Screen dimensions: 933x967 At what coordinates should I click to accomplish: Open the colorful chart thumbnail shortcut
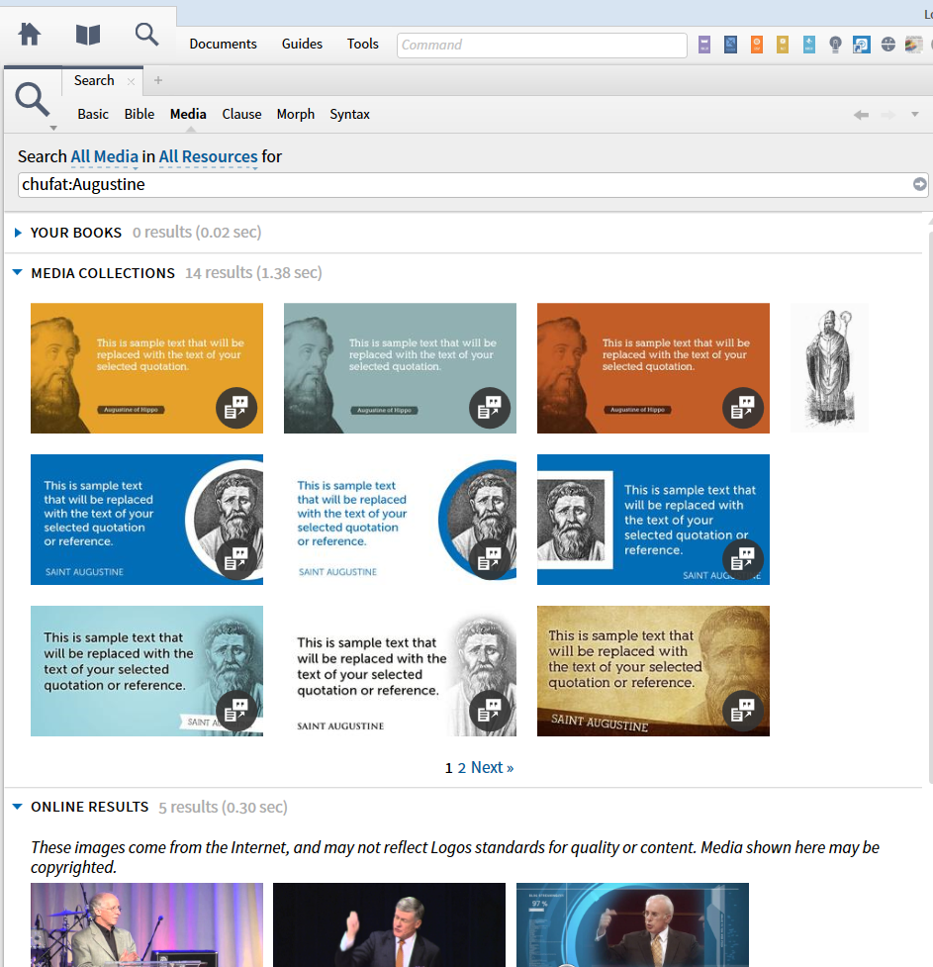click(x=914, y=45)
